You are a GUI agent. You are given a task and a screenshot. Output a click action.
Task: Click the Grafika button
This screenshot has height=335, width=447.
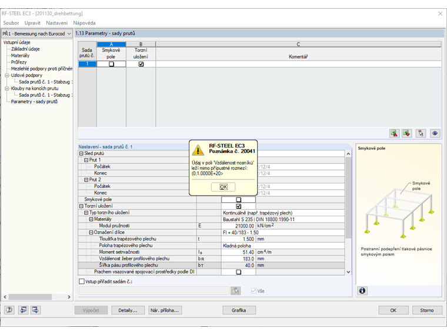click(x=239, y=310)
